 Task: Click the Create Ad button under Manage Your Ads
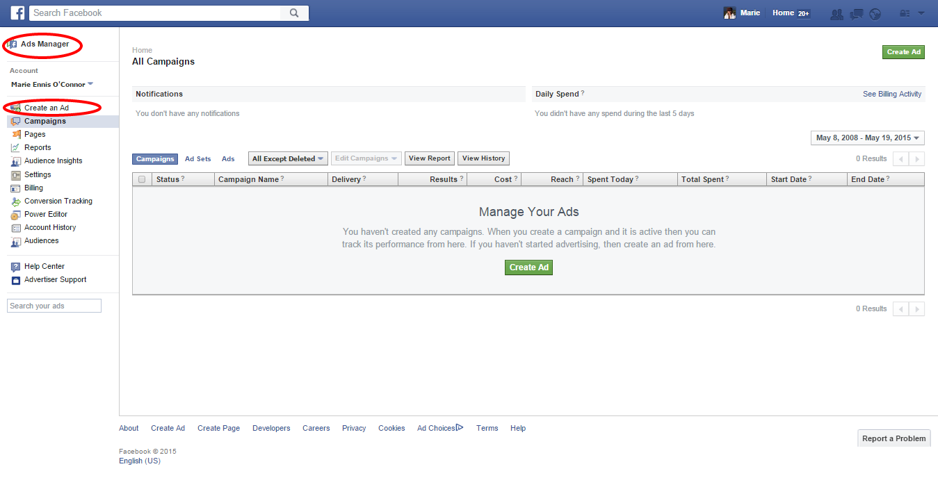[x=528, y=267]
